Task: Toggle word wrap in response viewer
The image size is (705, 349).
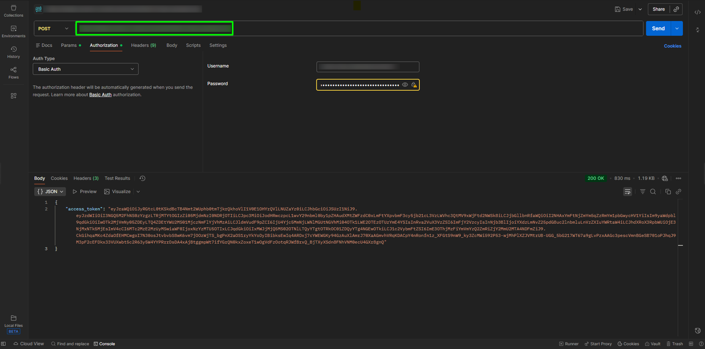Action: pos(627,192)
